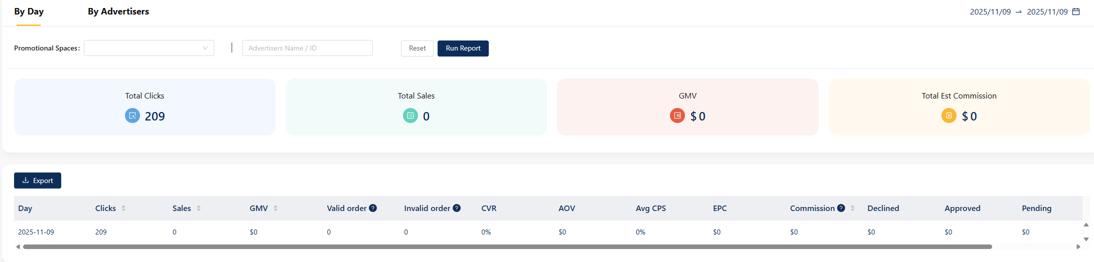Click the Reset button
Viewport: 1094px width, 262px height.
pyautogui.click(x=417, y=48)
